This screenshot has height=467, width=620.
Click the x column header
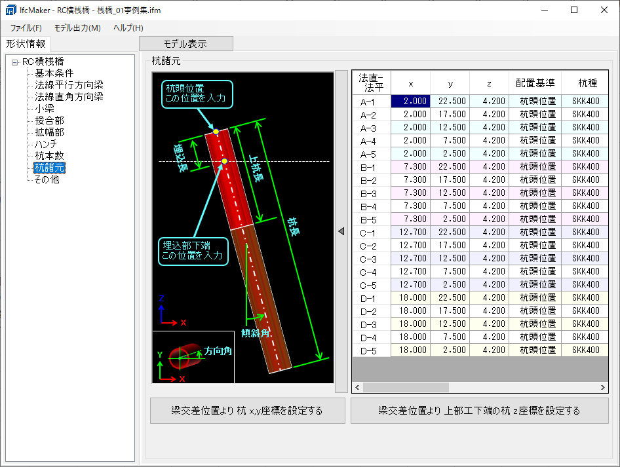410,83
